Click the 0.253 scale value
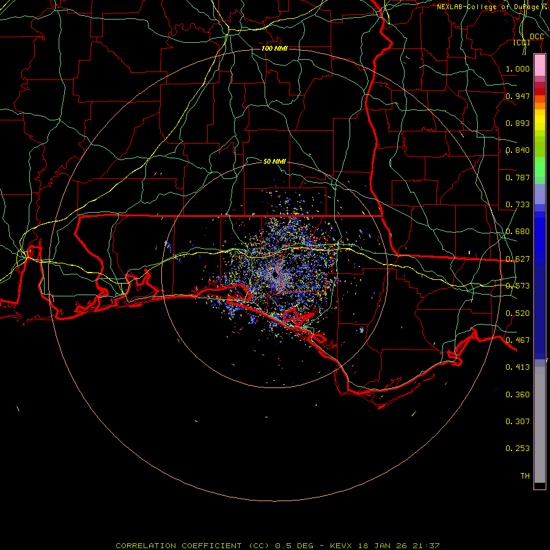This screenshot has height=550, width=550. (518, 449)
